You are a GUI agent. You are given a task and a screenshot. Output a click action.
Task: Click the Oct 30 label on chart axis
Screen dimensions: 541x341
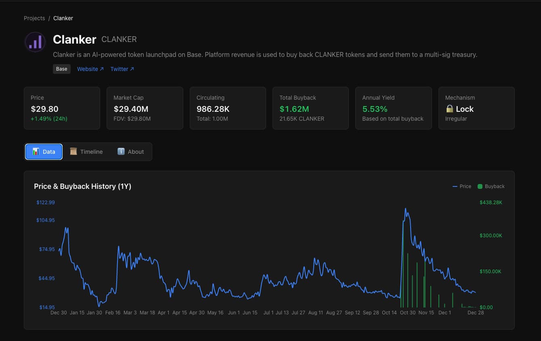click(408, 313)
